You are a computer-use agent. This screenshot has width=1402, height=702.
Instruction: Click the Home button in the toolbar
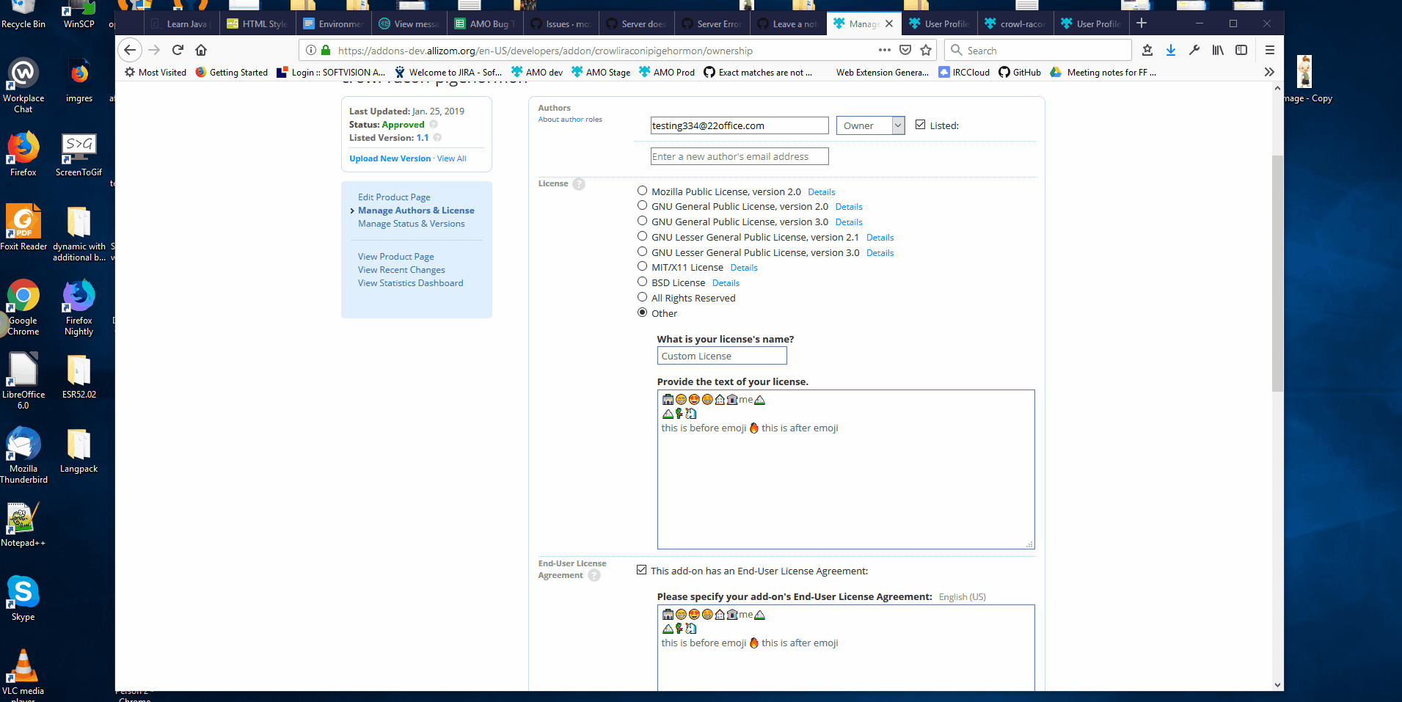(201, 50)
